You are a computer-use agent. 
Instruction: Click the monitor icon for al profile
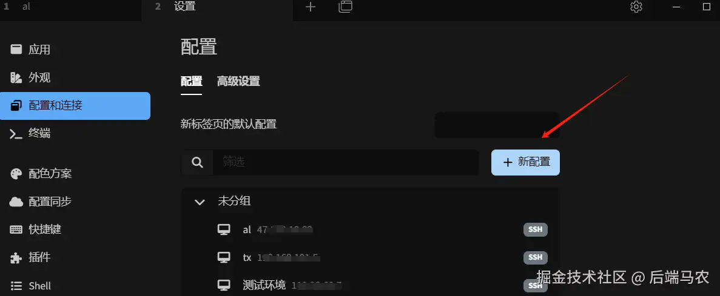[x=224, y=229]
